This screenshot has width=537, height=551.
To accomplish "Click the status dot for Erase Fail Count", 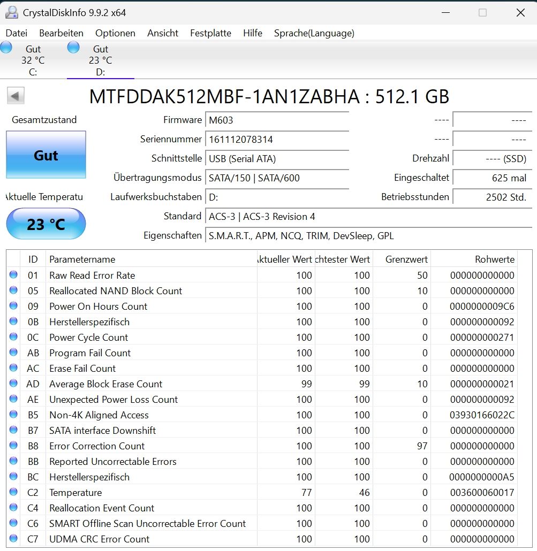I will pyautogui.click(x=13, y=368).
